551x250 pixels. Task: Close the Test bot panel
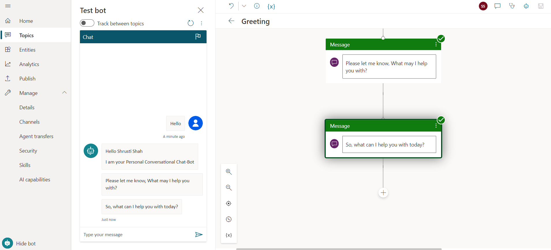click(x=201, y=10)
